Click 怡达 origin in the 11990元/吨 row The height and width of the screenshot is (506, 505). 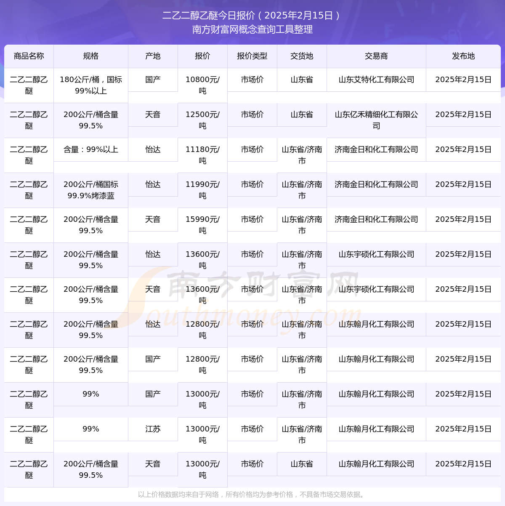(x=153, y=184)
